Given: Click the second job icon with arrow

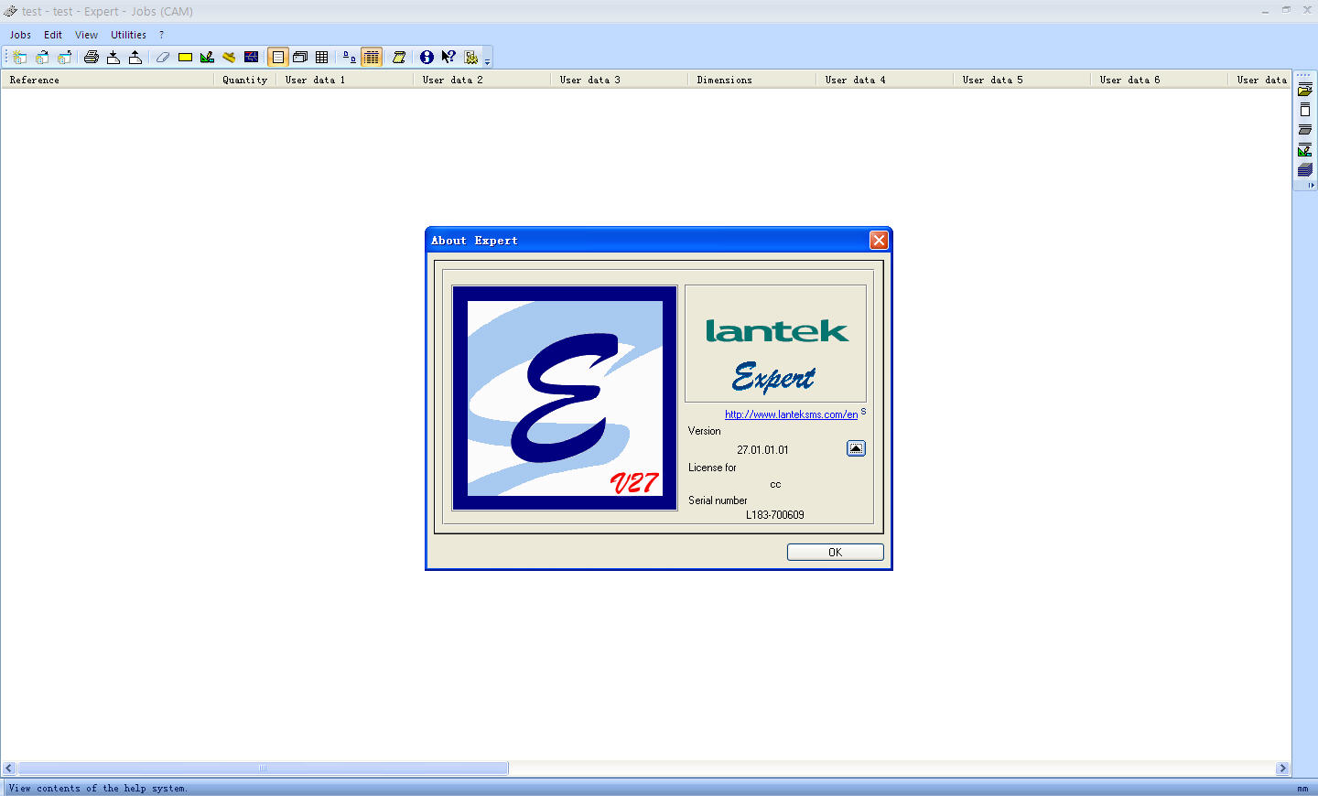Looking at the screenshot, I should [42, 57].
